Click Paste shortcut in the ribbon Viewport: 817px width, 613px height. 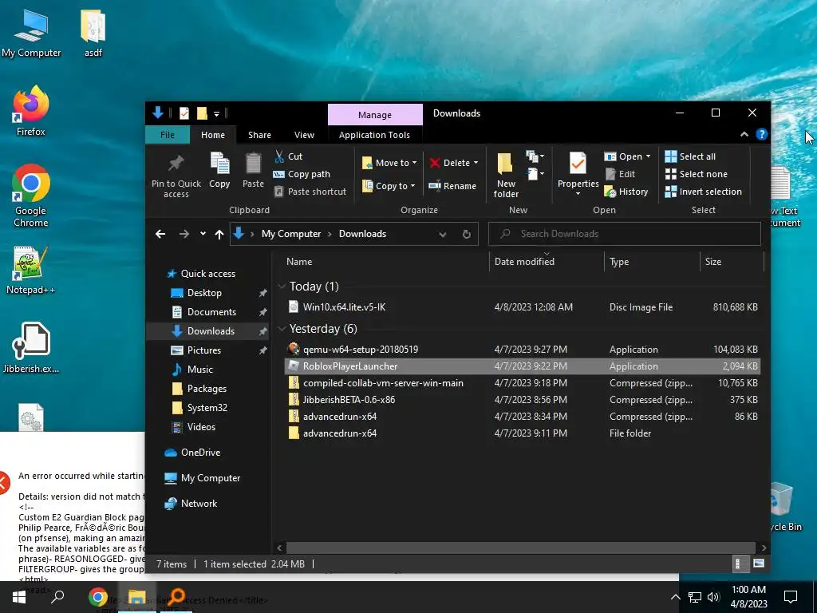pyautogui.click(x=310, y=192)
